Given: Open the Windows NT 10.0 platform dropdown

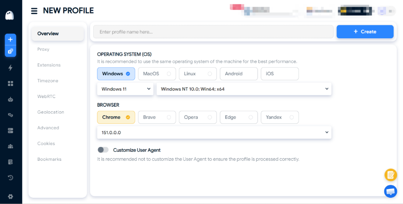Looking at the screenshot, I should coord(244,89).
